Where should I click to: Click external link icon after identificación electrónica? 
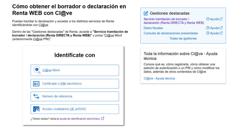pyautogui.click(x=103, y=118)
